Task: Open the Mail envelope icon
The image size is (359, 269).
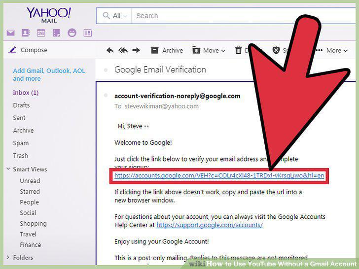Action: tap(10, 33)
